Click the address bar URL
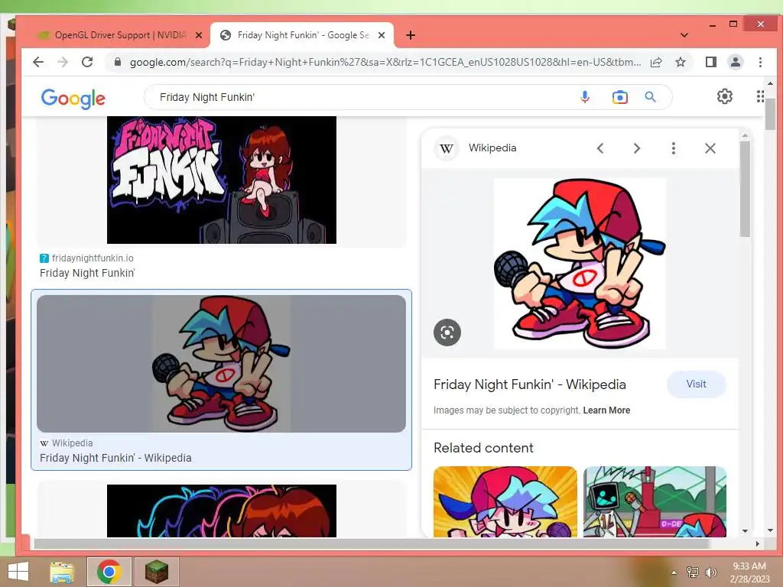 click(x=385, y=62)
